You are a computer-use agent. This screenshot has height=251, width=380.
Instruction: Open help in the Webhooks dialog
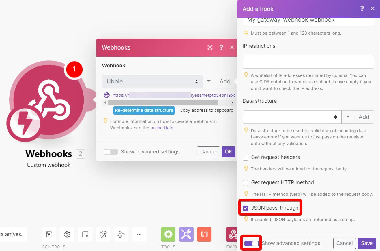[x=221, y=47]
